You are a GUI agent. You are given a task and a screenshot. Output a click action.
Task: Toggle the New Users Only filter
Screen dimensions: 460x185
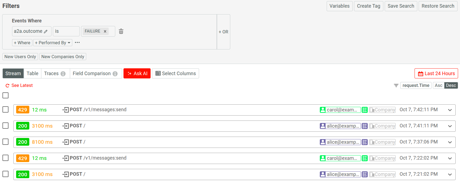[x=20, y=57]
